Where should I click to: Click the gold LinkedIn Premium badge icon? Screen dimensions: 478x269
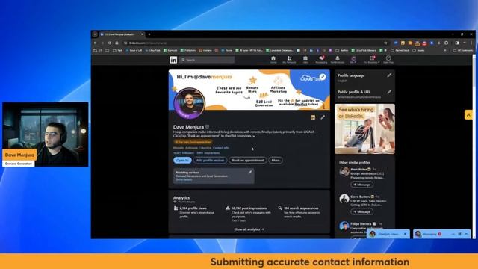click(313, 117)
